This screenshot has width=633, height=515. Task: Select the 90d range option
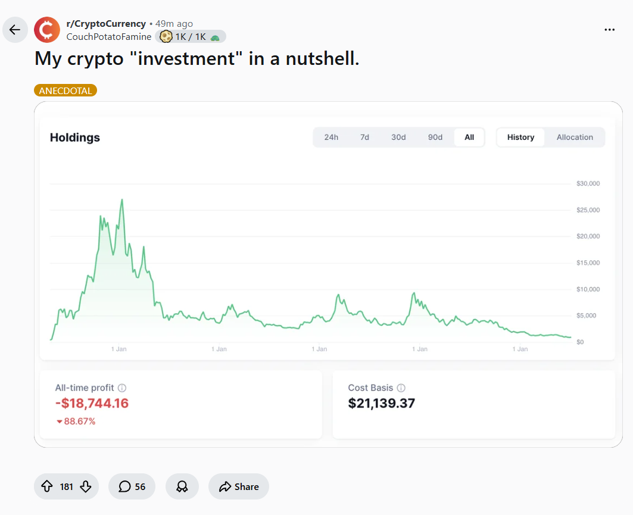[x=435, y=137]
